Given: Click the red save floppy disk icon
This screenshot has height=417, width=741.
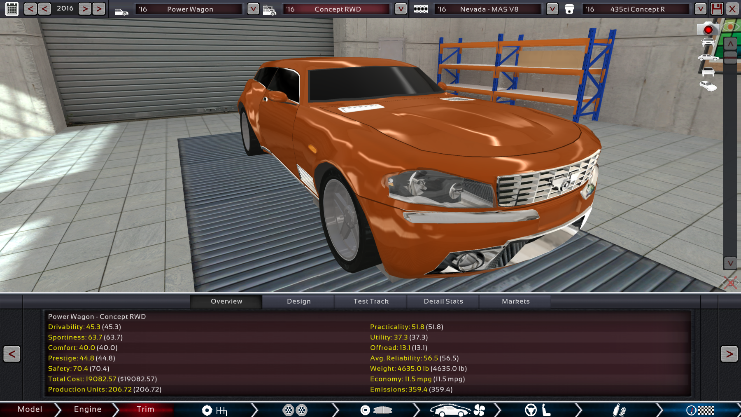Looking at the screenshot, I should point(717,9).
